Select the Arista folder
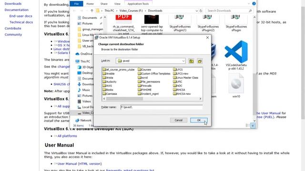305x171 pixels. 108,78
